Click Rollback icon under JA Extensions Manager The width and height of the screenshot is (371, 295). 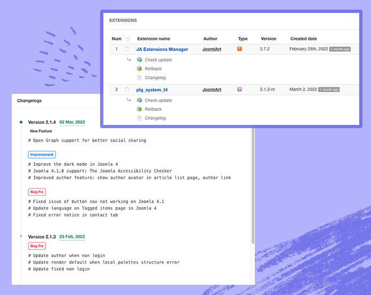tap(139, 69)
